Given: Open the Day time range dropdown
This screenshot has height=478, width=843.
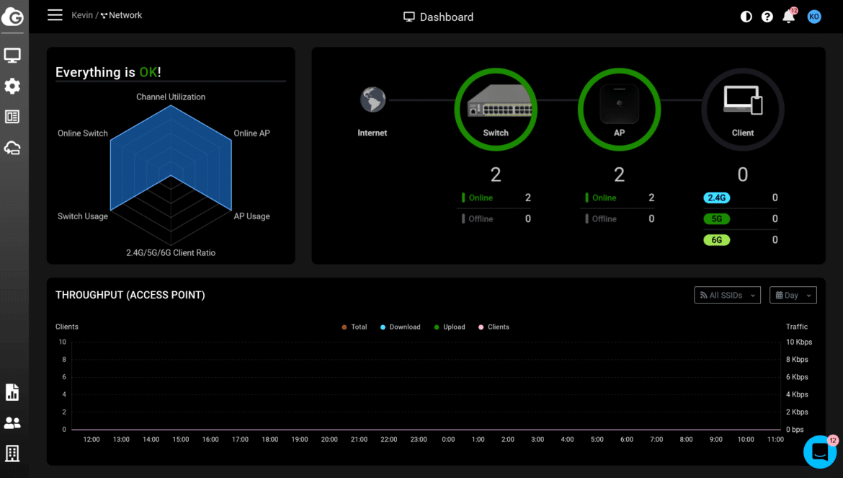Looking at the screenshot, I should [793, 295].
